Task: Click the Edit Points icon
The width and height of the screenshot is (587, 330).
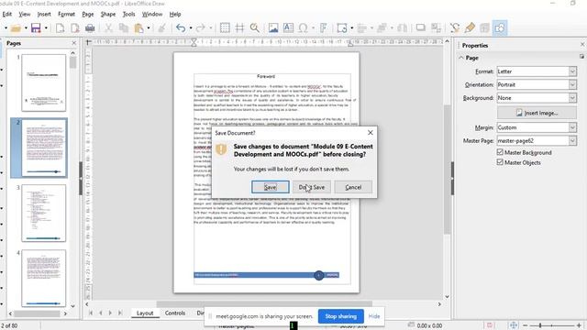Action: pyautogui.click(x=455, y=28)
